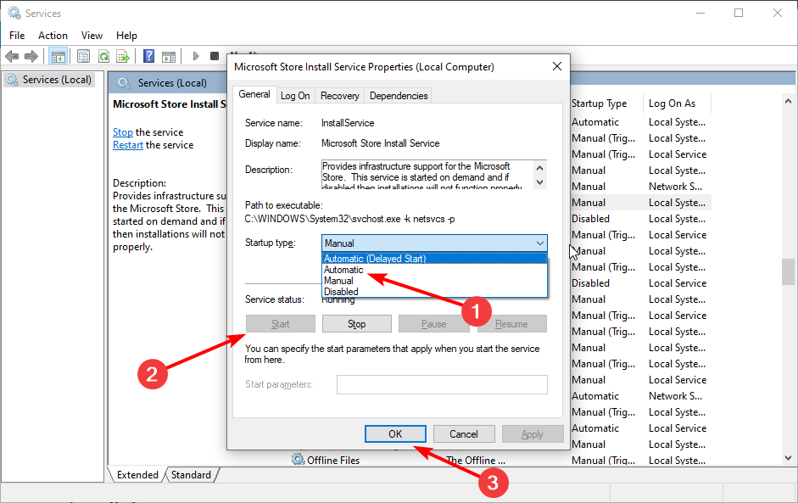Switch to the Standard view tab
The height and width of the screenshot is (503, 798).
tap(191, 474)
